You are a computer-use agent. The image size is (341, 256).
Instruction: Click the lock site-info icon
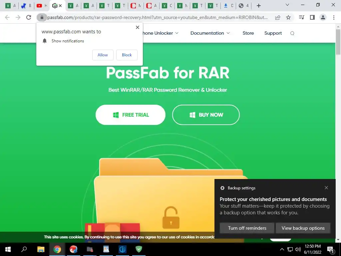pos(42,17)
